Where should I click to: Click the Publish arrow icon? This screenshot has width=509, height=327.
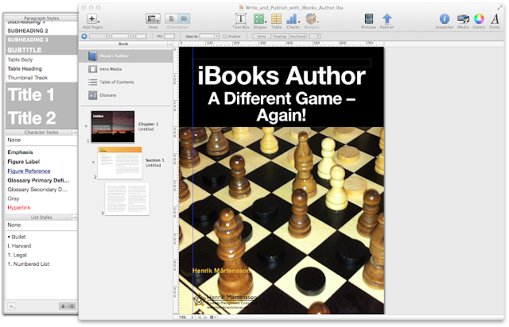pyautogui.click(x=387, y=19)
